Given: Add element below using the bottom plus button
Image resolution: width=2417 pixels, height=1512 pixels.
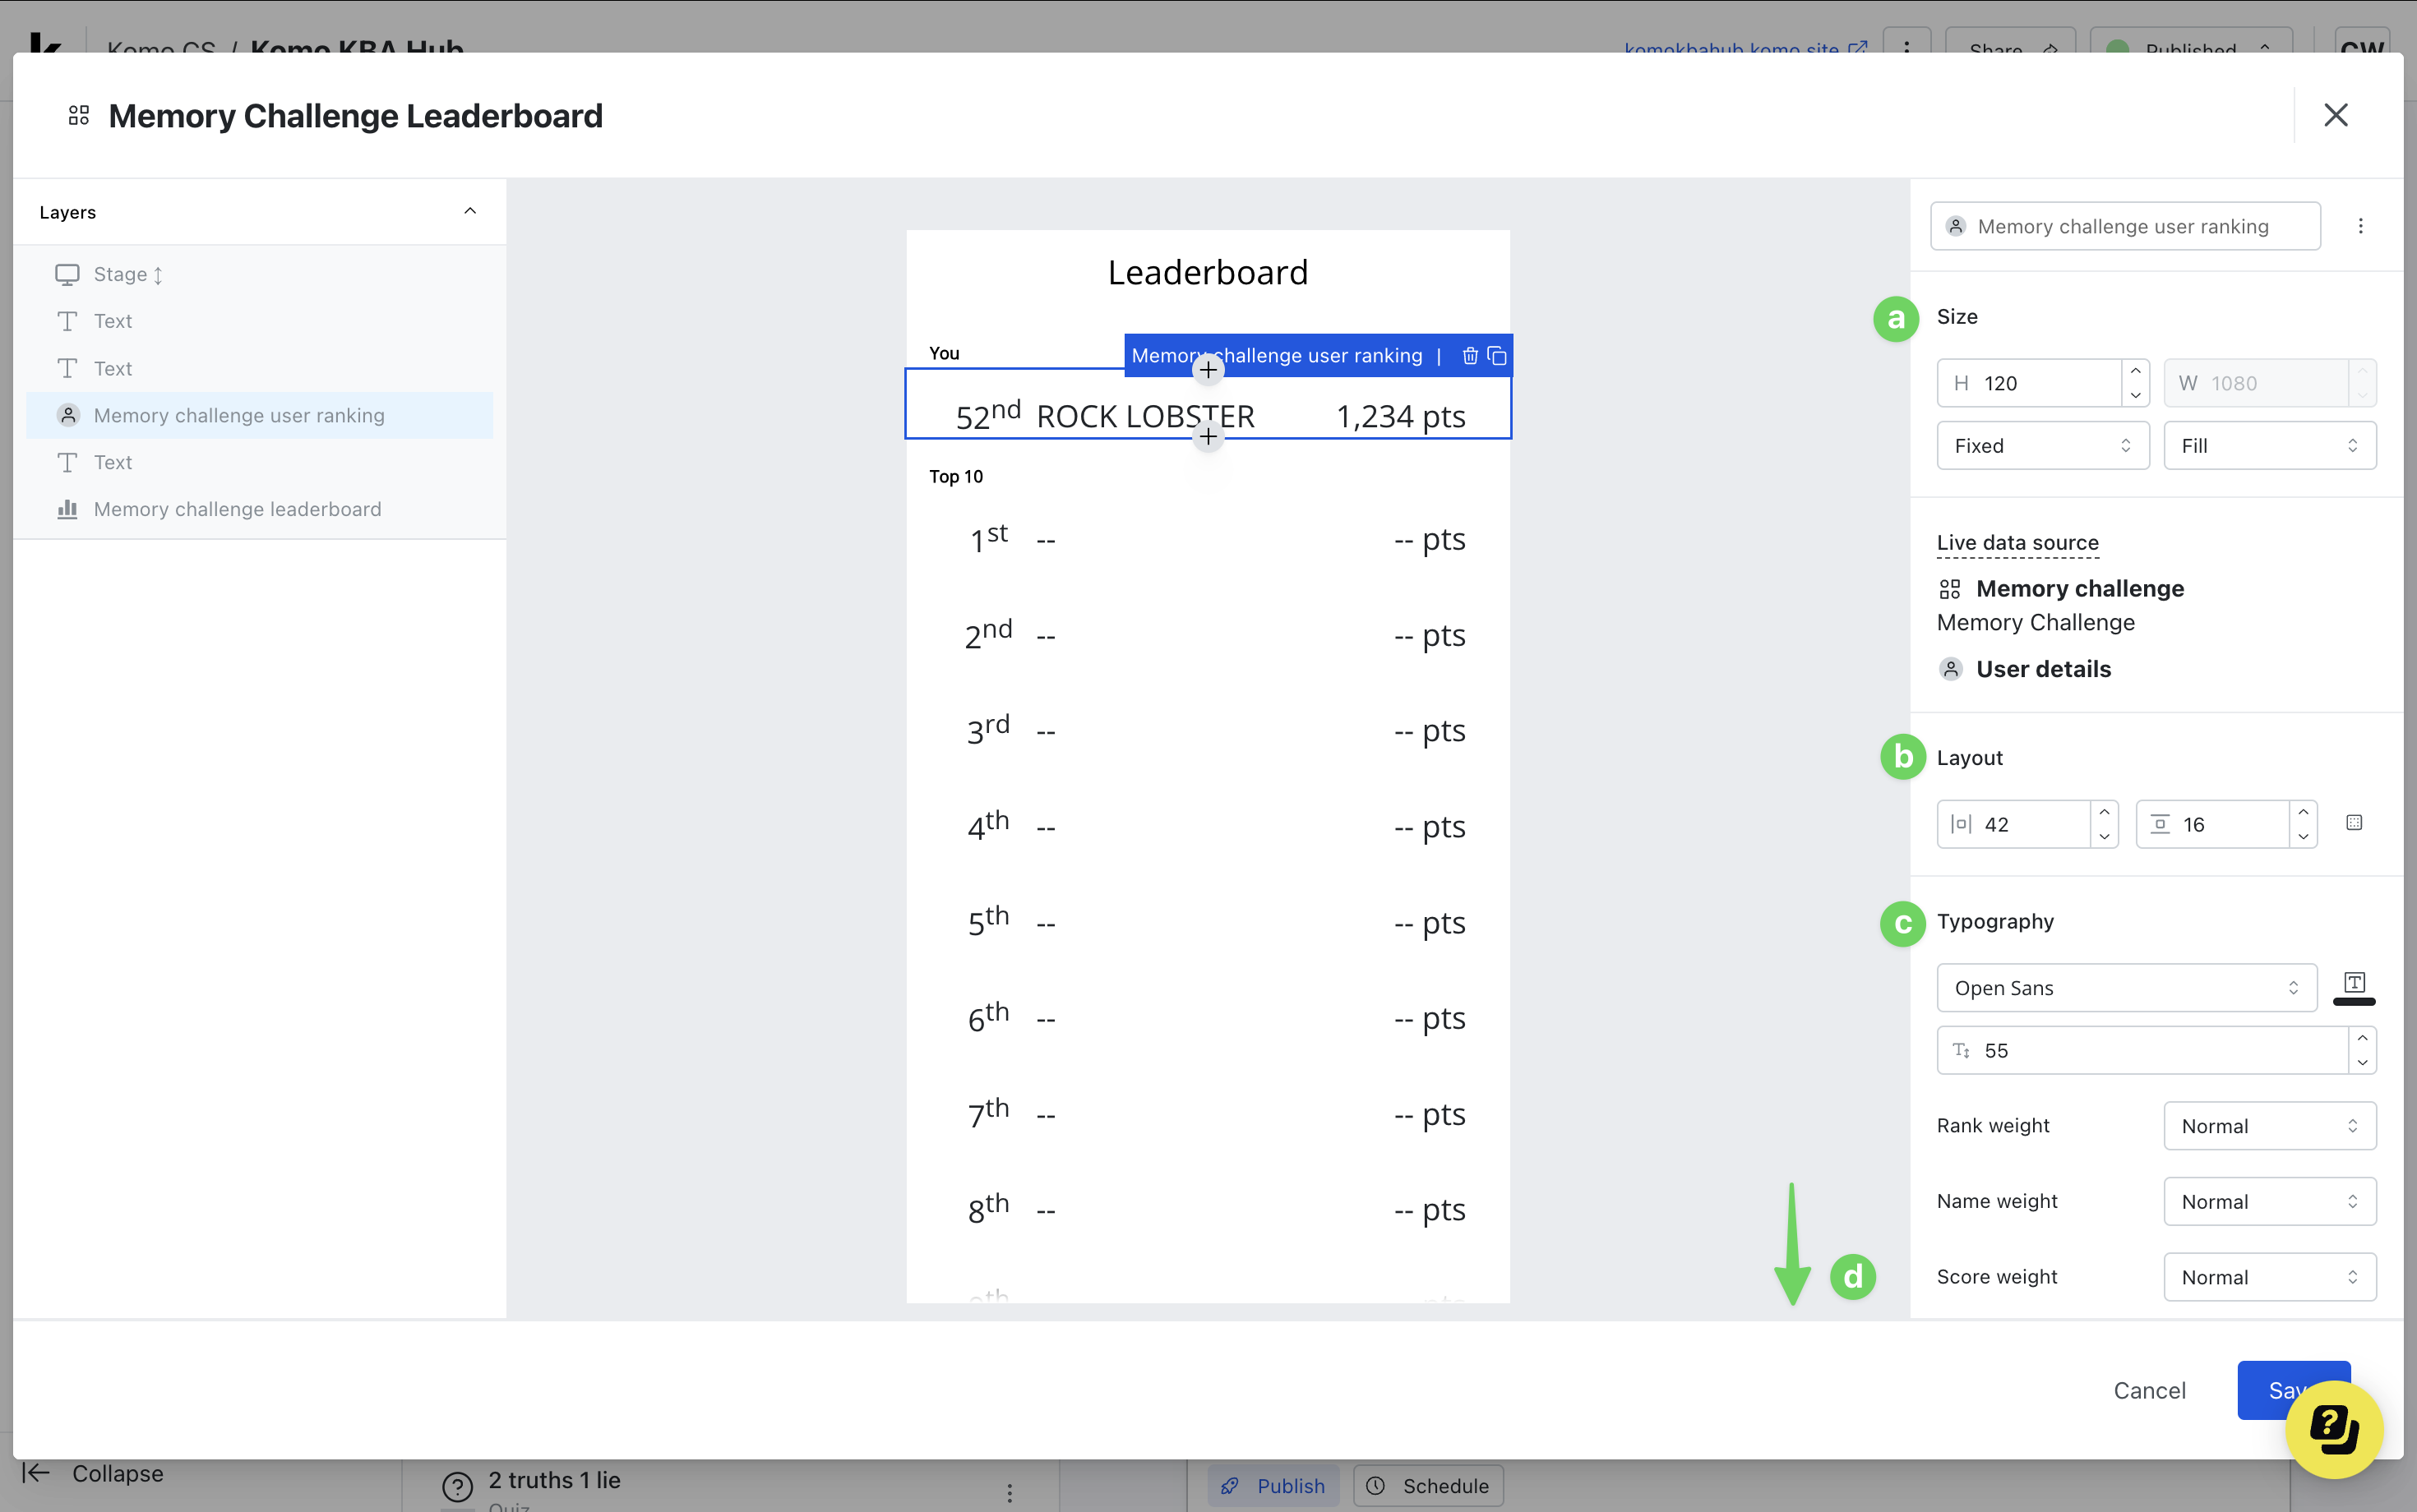Looking at the screenshot, I should point(1208,437).
